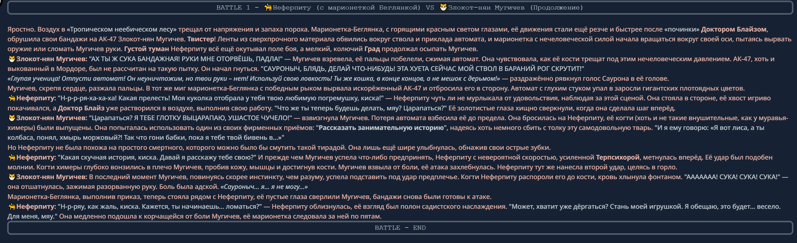Click the 'BATTLE 1' header bar title
The width and height of the screenshot is (797, 243).
(x=400, y=7)
